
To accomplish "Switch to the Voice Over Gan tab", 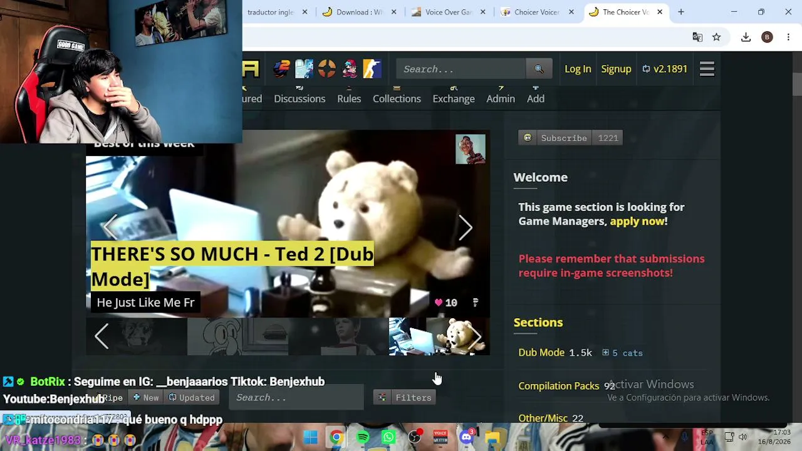I will [448, 12].
